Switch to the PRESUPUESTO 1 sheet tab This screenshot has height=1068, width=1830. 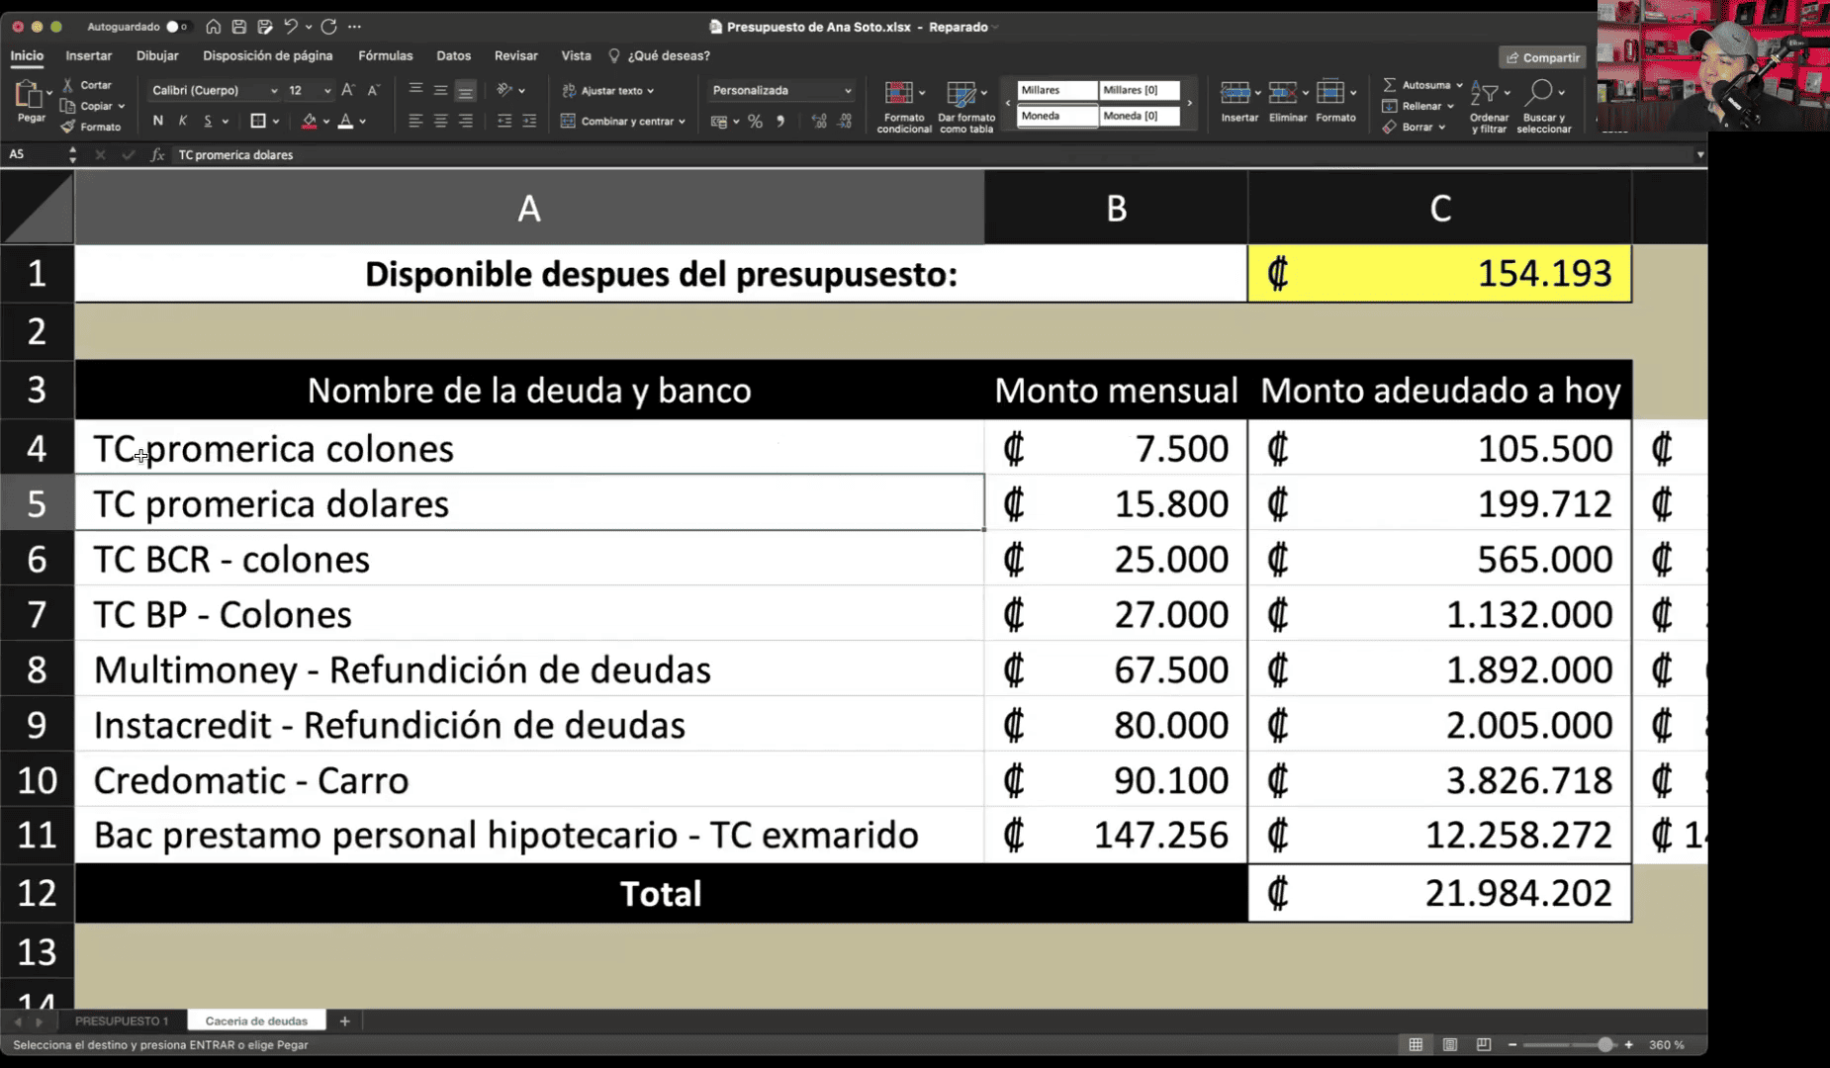point(122,1021)
